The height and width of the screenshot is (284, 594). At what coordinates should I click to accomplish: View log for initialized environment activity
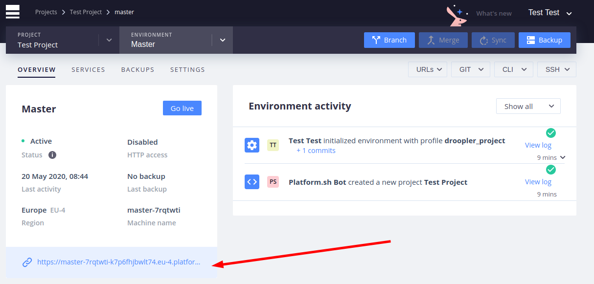tap(538, 145)
